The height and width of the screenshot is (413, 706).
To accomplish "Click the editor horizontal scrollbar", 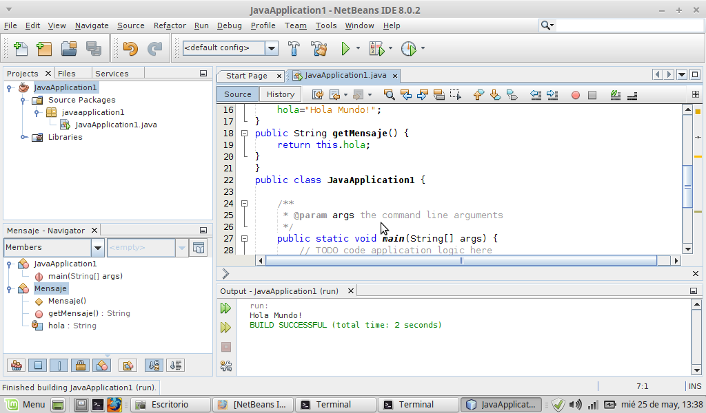I will click(x=461, y=261).
